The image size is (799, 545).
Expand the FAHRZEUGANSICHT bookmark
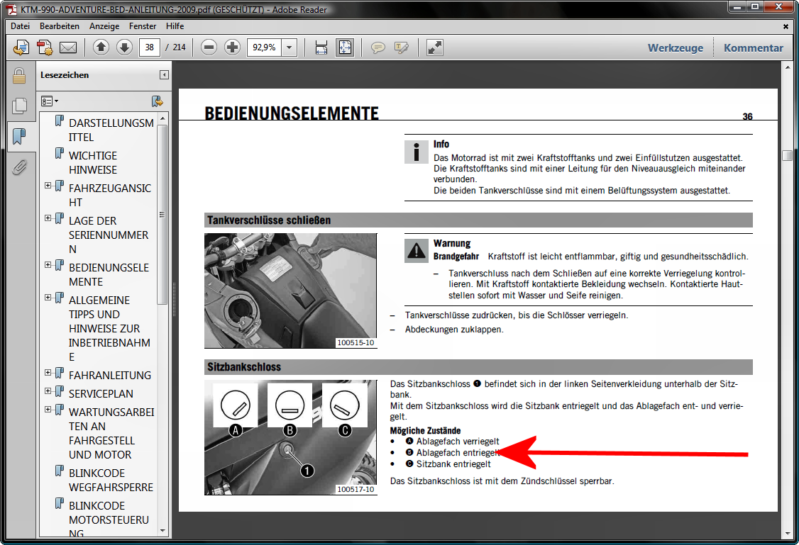click(48, 186)
